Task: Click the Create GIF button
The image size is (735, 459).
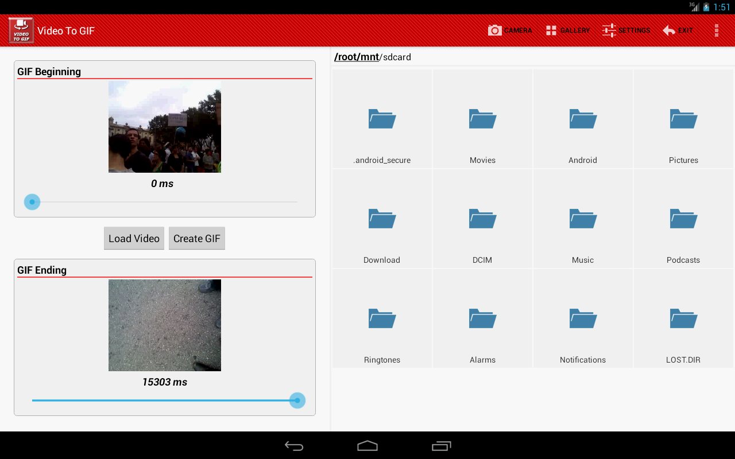Action: [x=197, y=238]
